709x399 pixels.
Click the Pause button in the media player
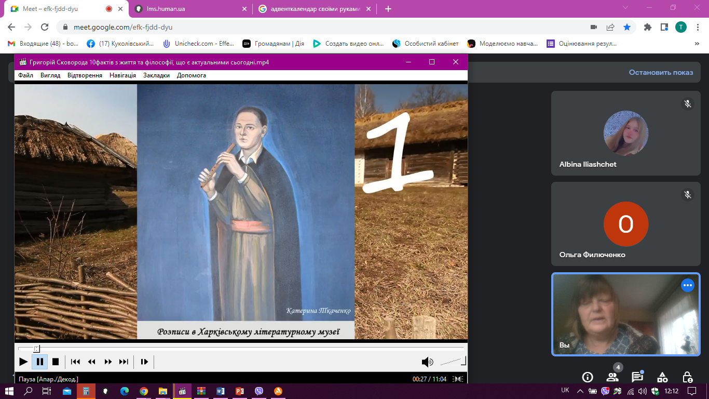[x=39, y=362]
